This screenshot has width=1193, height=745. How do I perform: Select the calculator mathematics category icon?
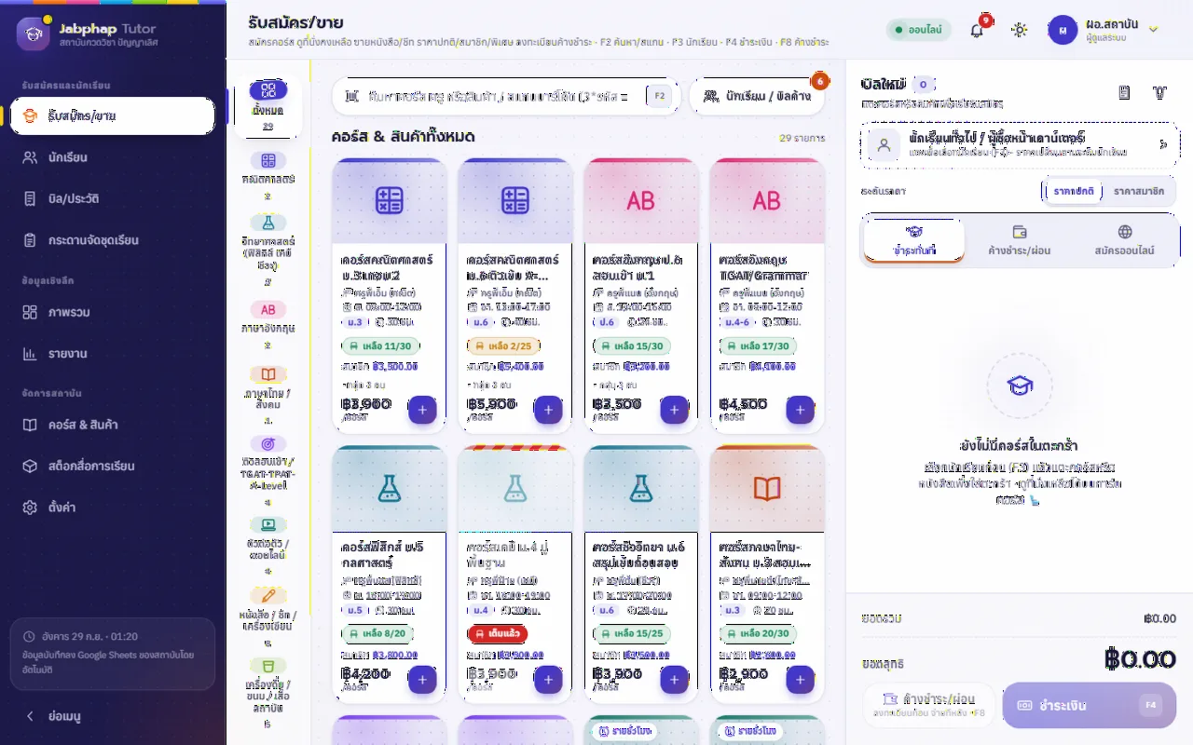[268, 160]
